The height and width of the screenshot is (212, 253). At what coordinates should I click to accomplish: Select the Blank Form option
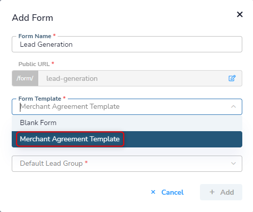coord(127,123)
